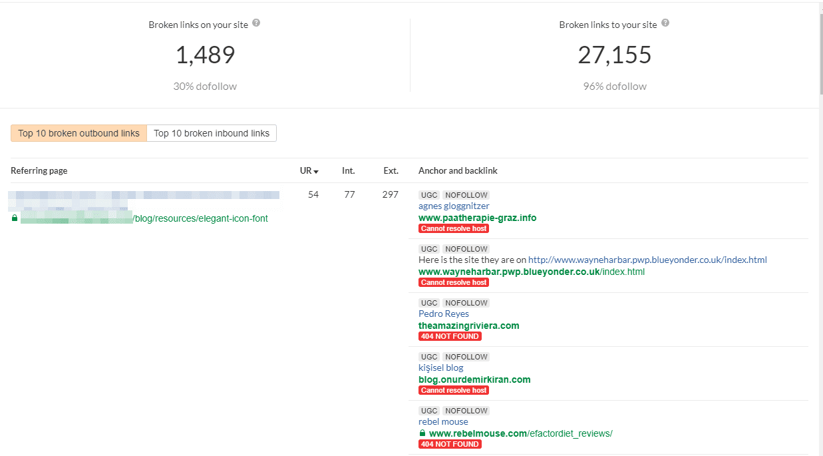Click the Cannot resolve host badge under www.paatherapie-graz.info

(x=453, y=228)
